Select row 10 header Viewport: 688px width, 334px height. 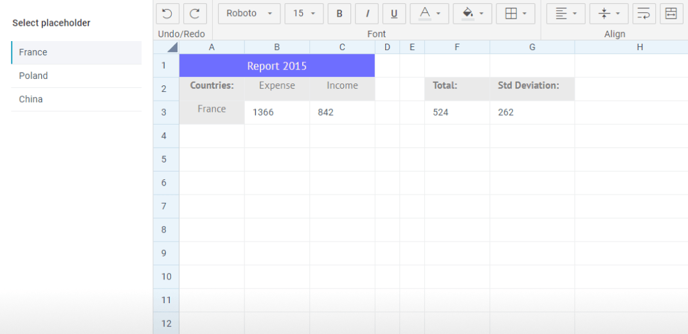coord(167,277)
